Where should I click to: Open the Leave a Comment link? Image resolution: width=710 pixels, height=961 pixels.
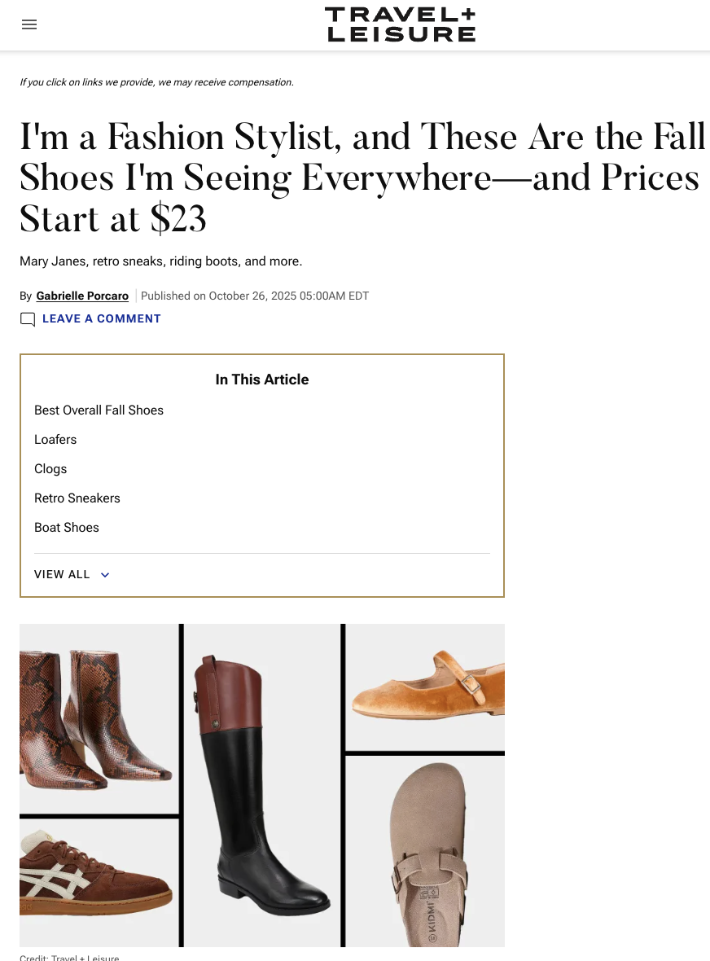(102, 318)
